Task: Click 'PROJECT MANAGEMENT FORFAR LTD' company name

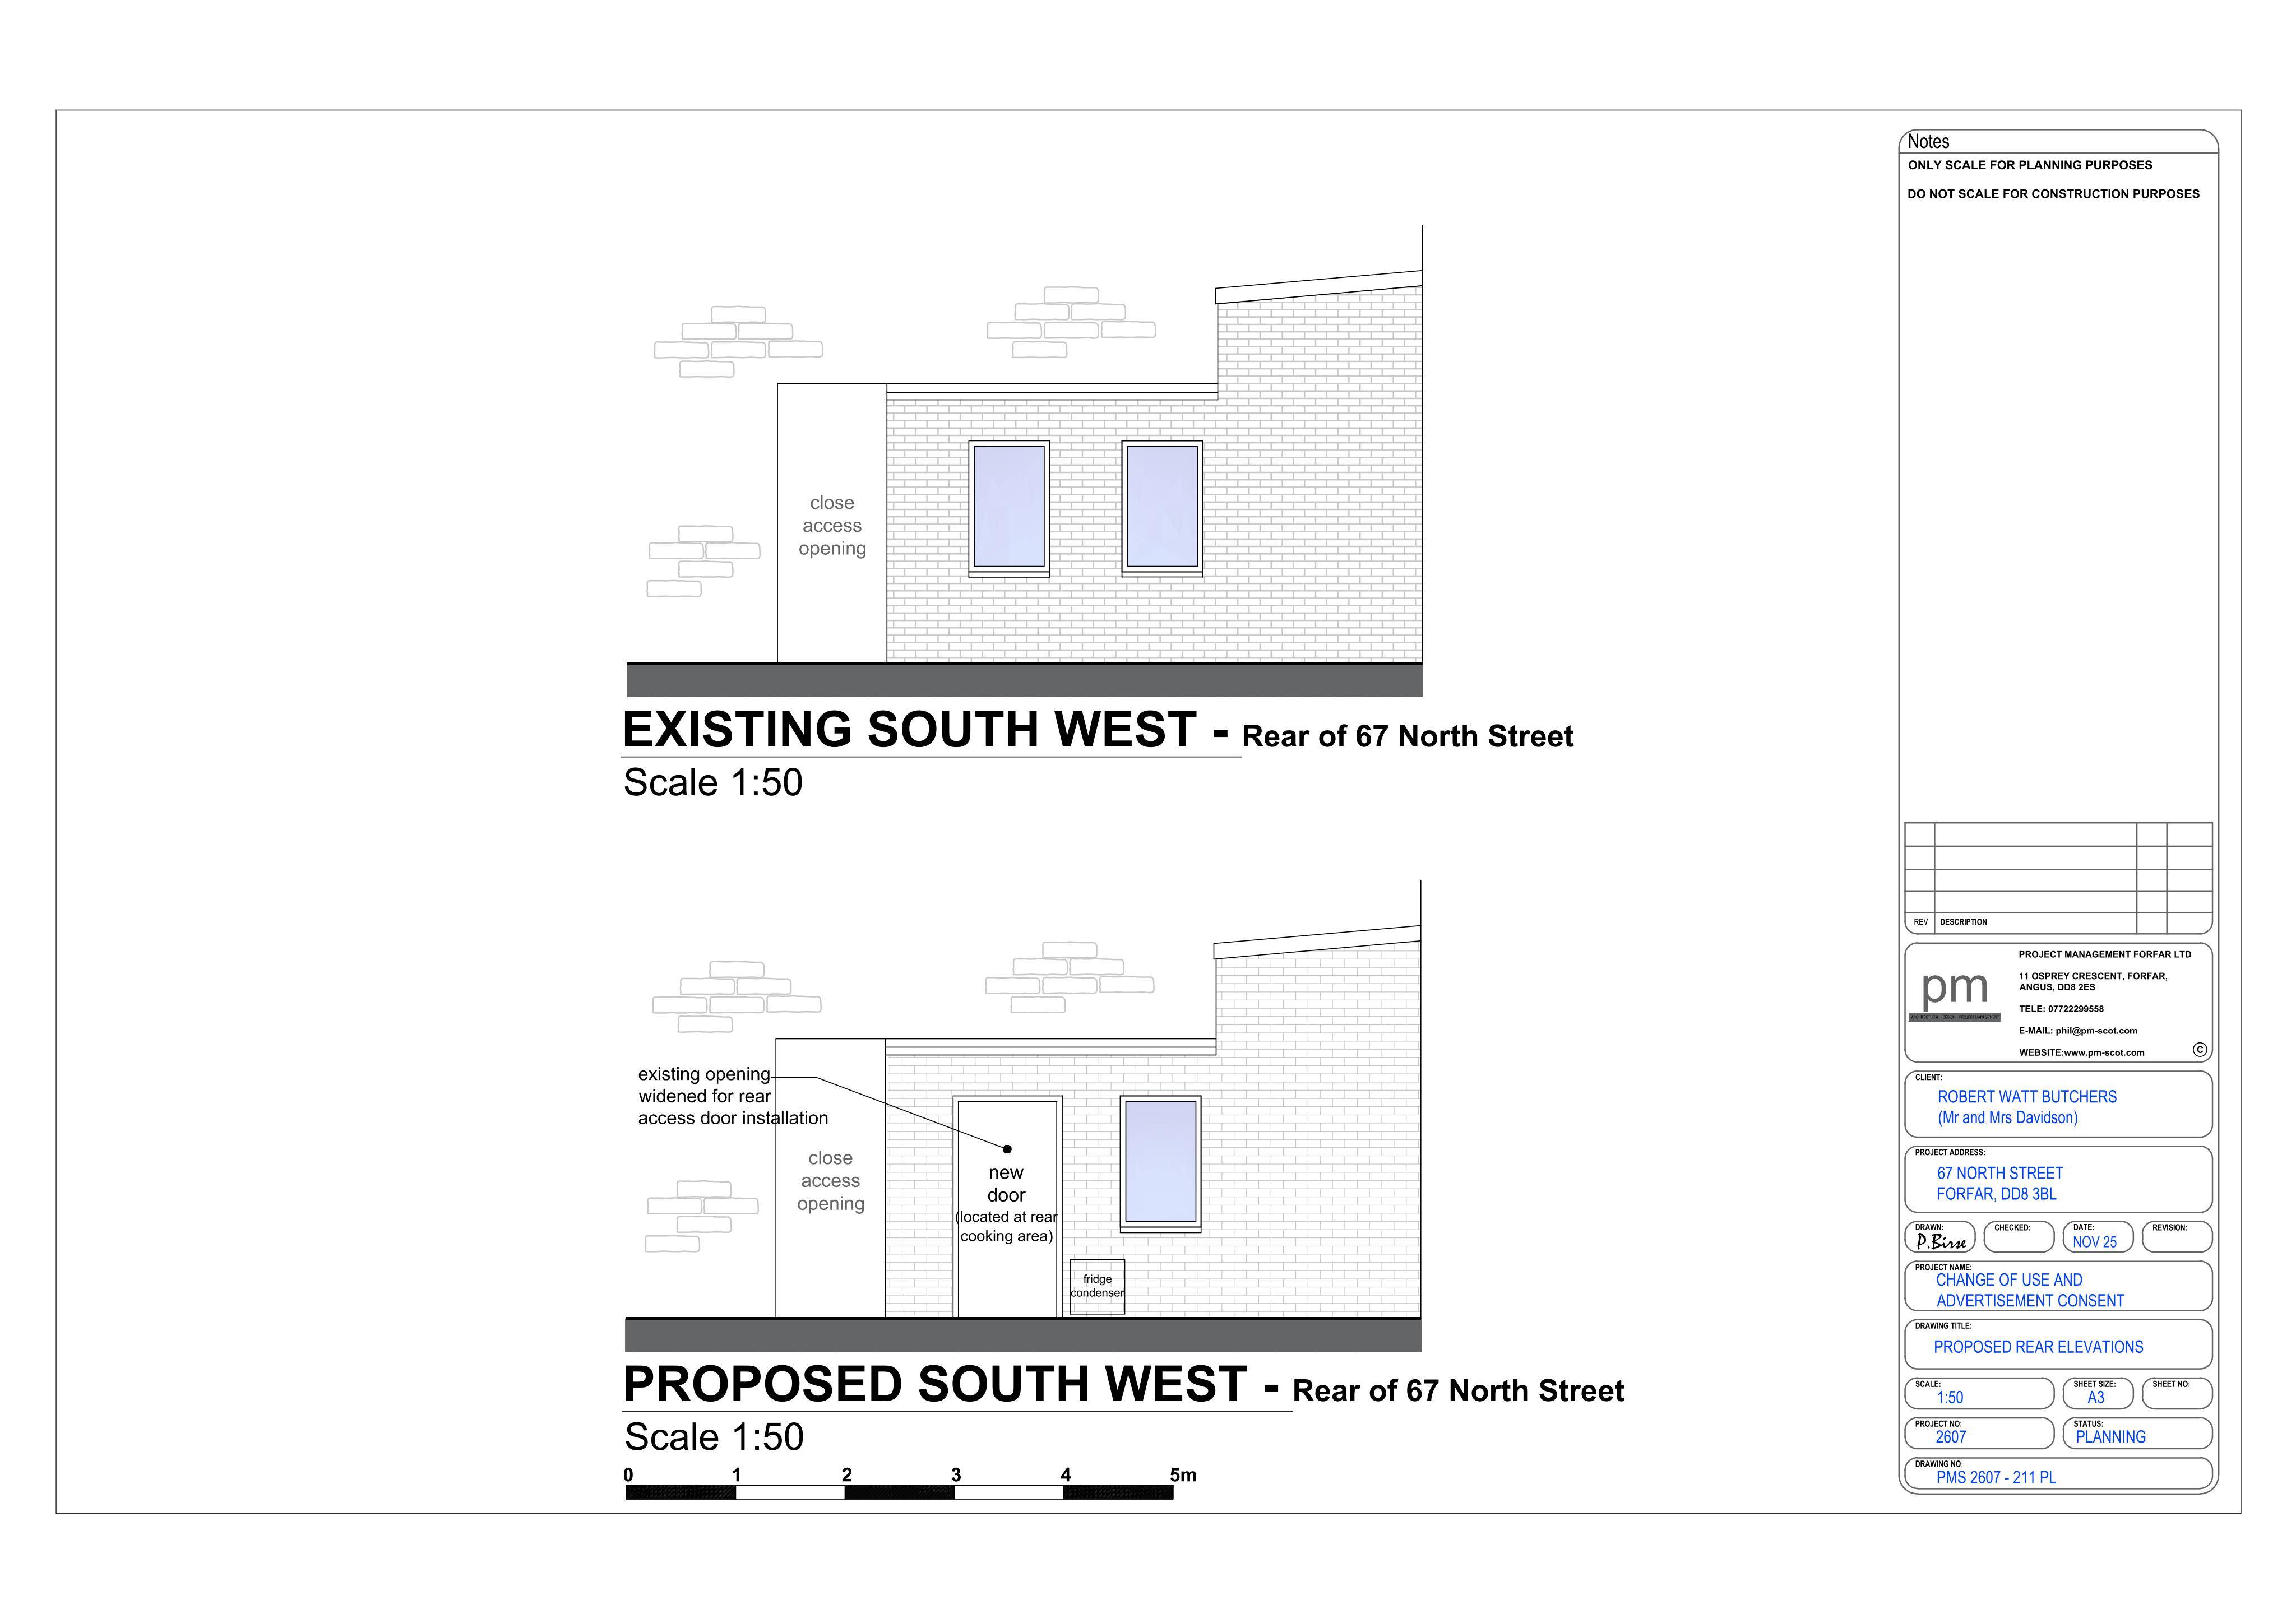Action: (2104, 954)
